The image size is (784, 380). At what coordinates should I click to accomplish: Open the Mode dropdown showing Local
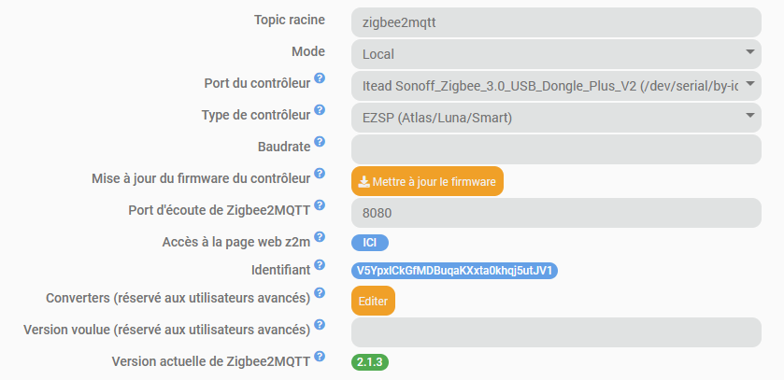(556, 53)
